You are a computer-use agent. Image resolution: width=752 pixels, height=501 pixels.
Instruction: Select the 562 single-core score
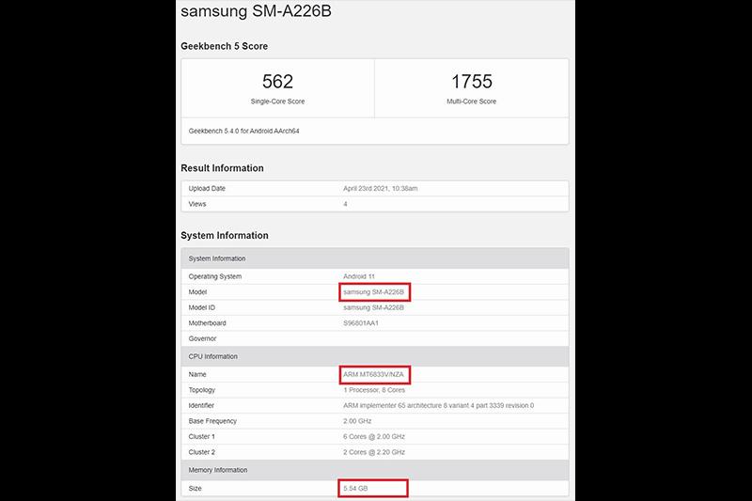(x=277, y=82)
